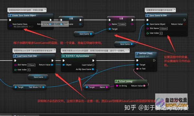
Task: Click exec output pin of Load Game from Slot
Action: tap(52, 61)
